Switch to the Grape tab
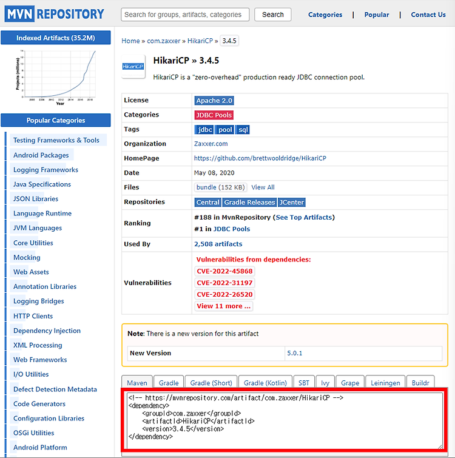Screen dimensions: 455x458 (350, 383)
